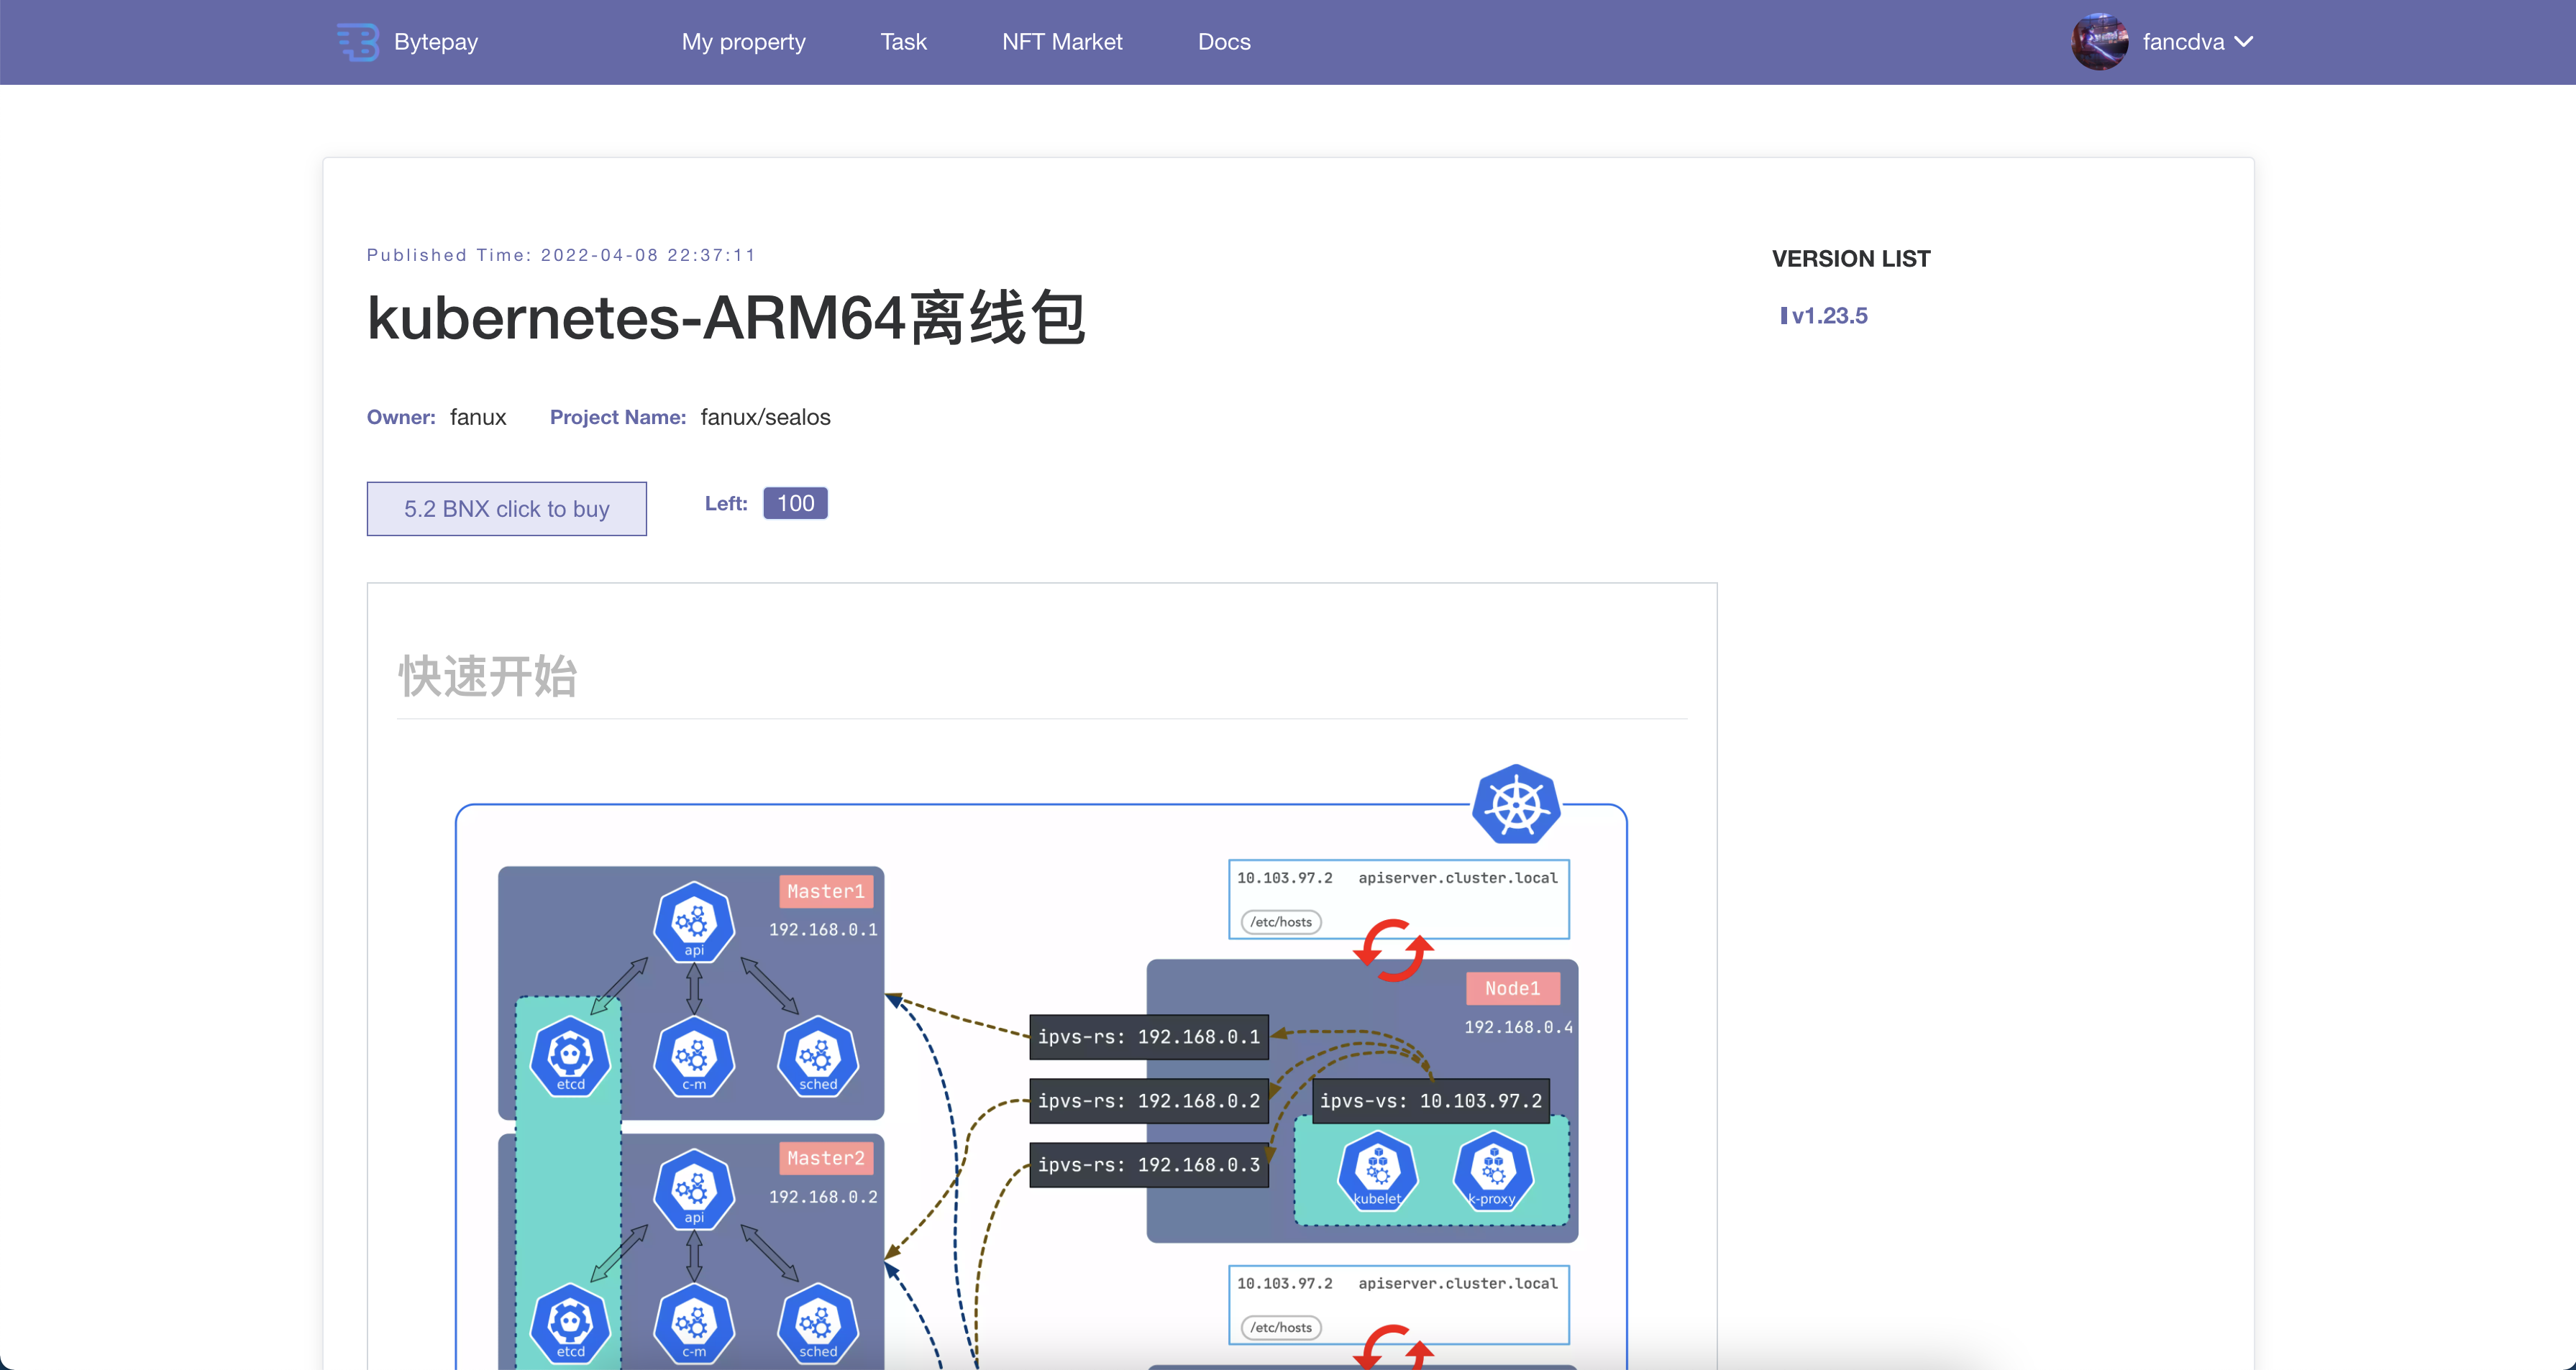
Task: Buy with 5.2 BNX click to buy
Action: coord(507,509)
